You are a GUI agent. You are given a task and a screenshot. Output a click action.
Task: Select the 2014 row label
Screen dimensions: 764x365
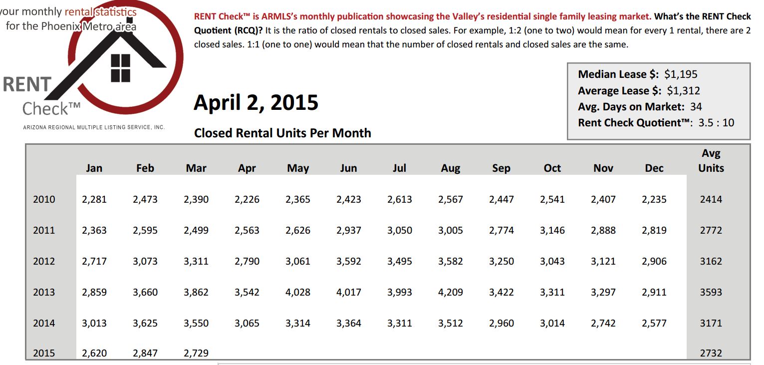[x=44, y=324]
